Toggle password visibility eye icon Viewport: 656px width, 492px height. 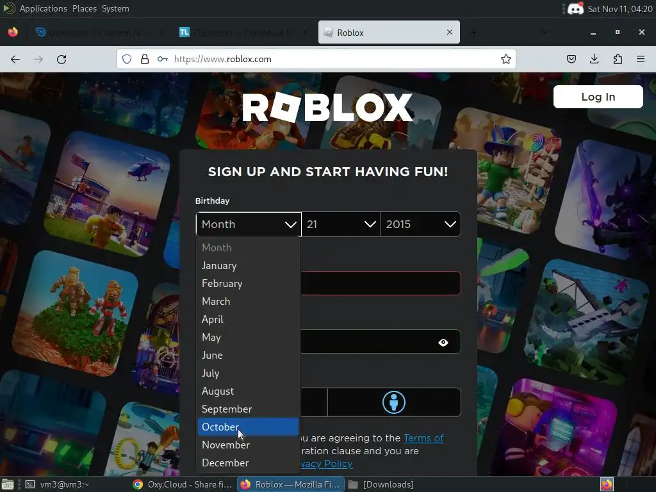[443, 343]
